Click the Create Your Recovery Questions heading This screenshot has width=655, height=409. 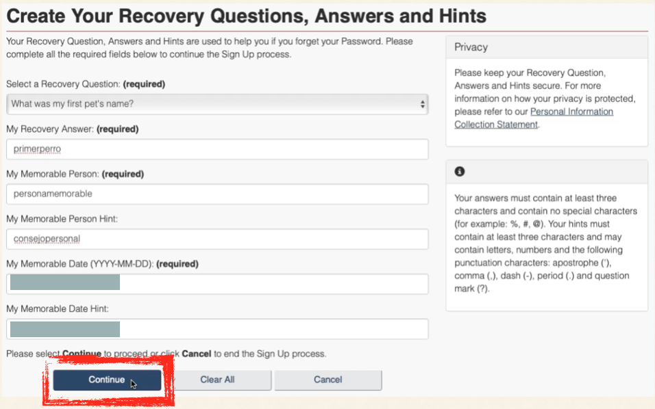[247, 15]
